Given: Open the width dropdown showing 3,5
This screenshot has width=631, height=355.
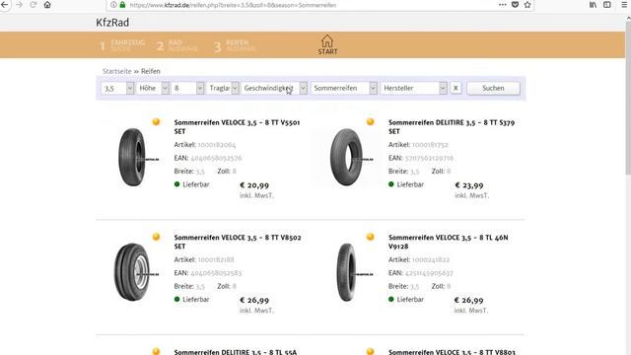Looking at the screenshot, I should click(117, 88).
